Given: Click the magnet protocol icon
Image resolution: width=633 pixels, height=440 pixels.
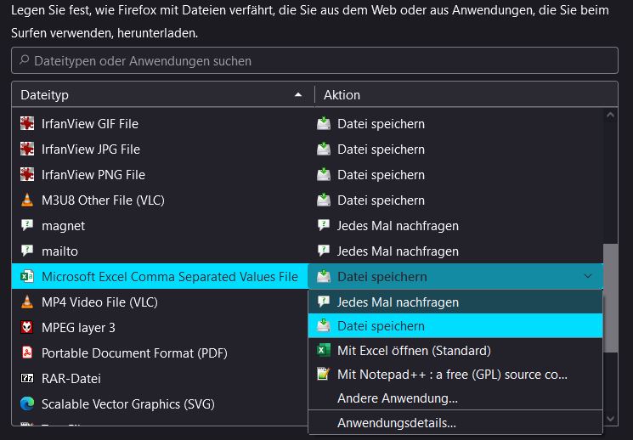Looking at the screenshot, I should coord(27,225).
